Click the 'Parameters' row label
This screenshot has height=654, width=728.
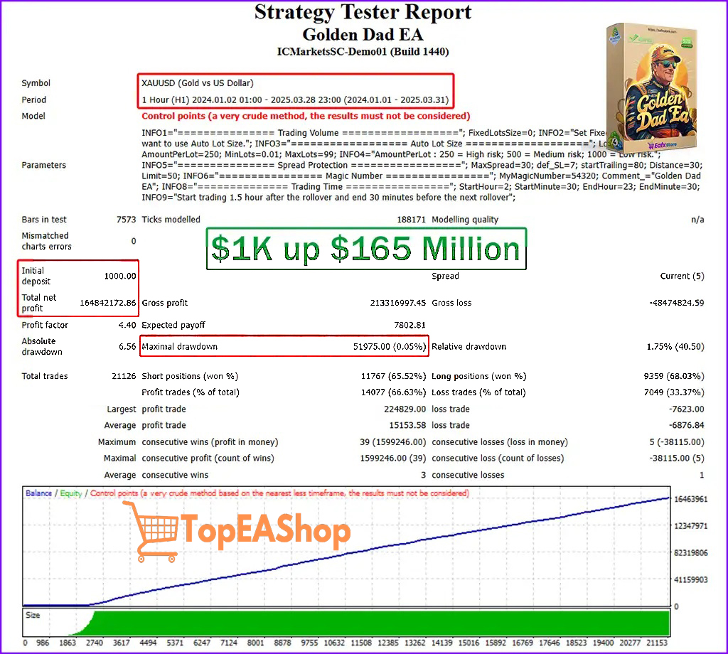pos(43,165)
